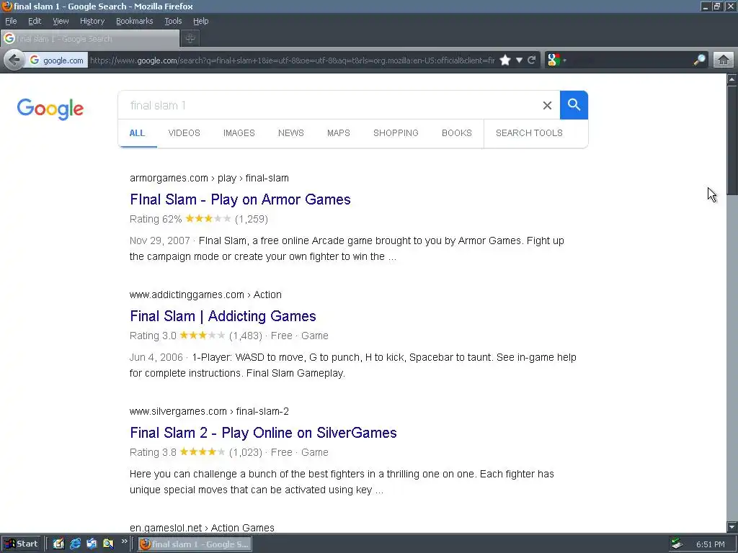Screen dimensions: 738x553
Task: Switch to NEWS results
Action: 291,133
